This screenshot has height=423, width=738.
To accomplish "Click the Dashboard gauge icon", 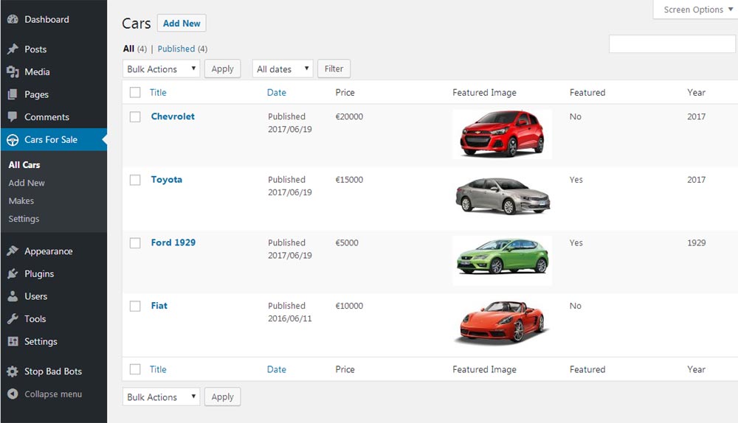I will coord(13,19).
